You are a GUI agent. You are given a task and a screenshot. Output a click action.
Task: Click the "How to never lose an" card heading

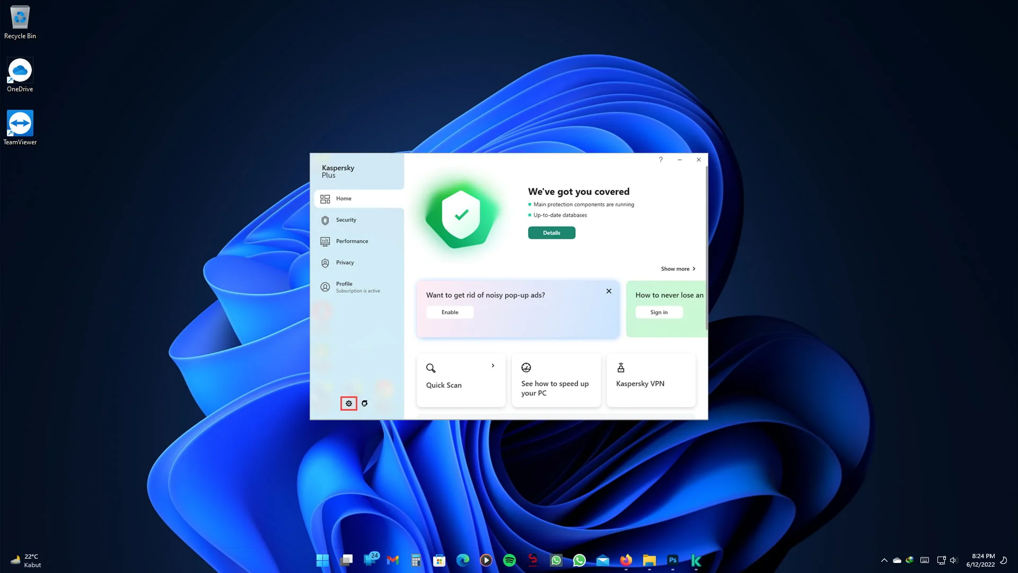point(669,295)
